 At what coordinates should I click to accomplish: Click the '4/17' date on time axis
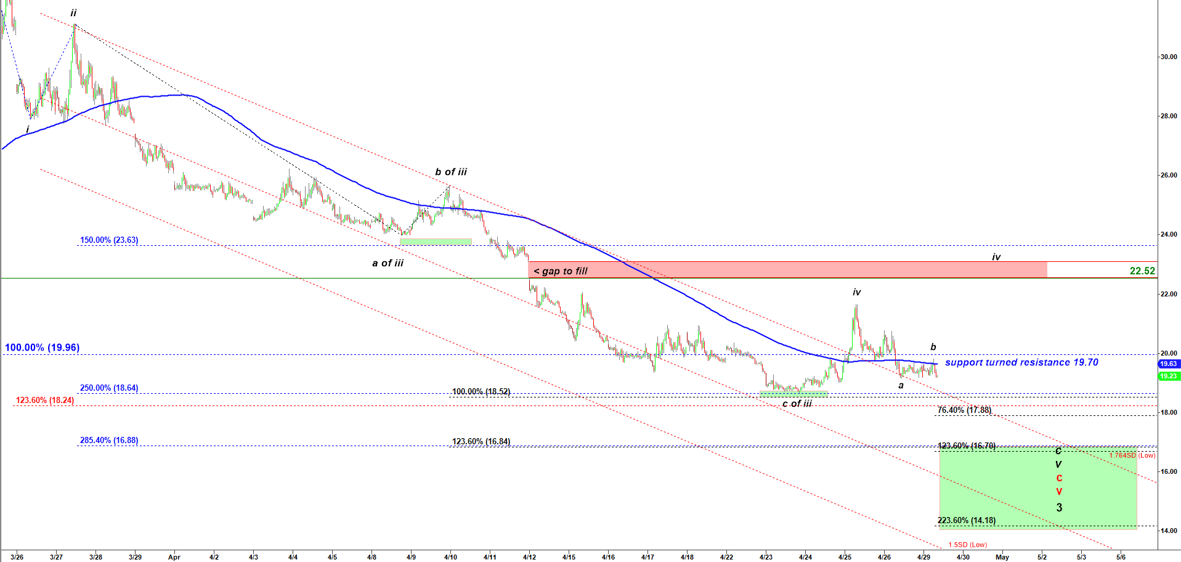pyautogui.click(x=647, y=557)
